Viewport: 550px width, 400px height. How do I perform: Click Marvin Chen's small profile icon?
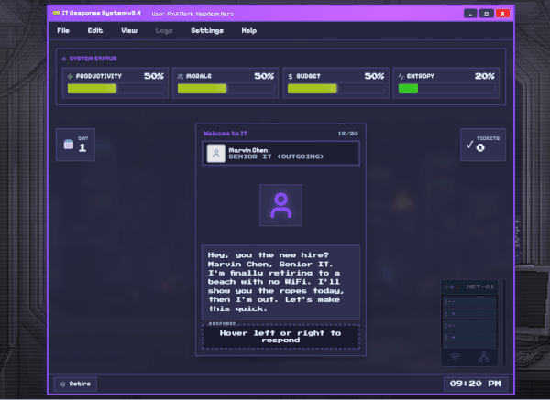pyautogui.click(x=215, y=153)
